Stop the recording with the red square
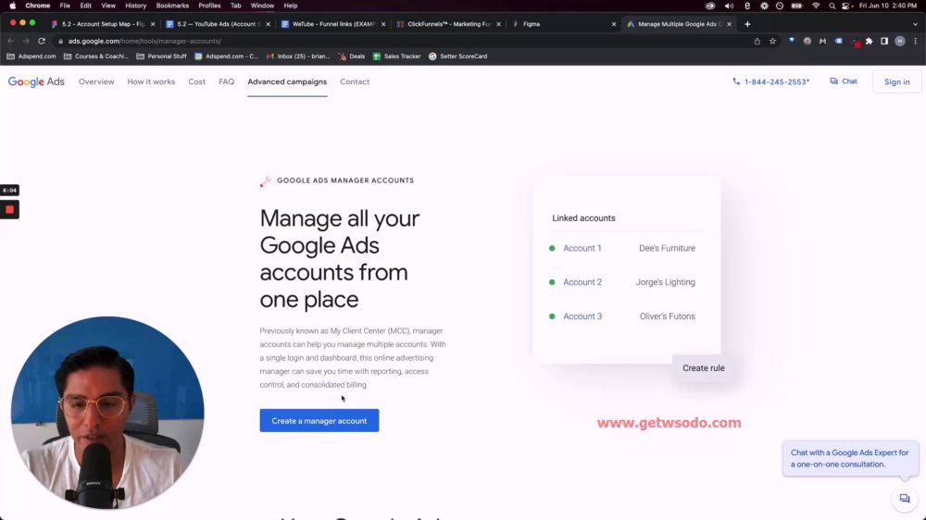Image resolution: width=926 pixels, height=520 pixels. click(9, 209)
